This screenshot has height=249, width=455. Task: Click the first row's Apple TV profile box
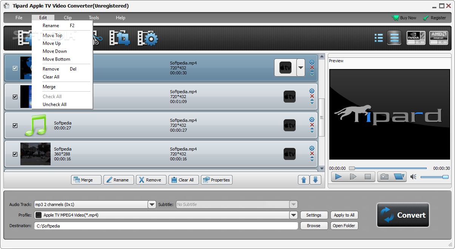click(x=285, y=68)
